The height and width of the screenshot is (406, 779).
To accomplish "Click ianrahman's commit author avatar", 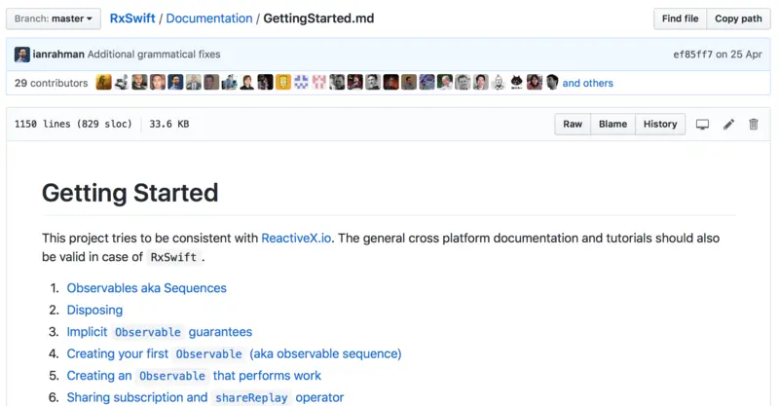I will pos(21,55).
